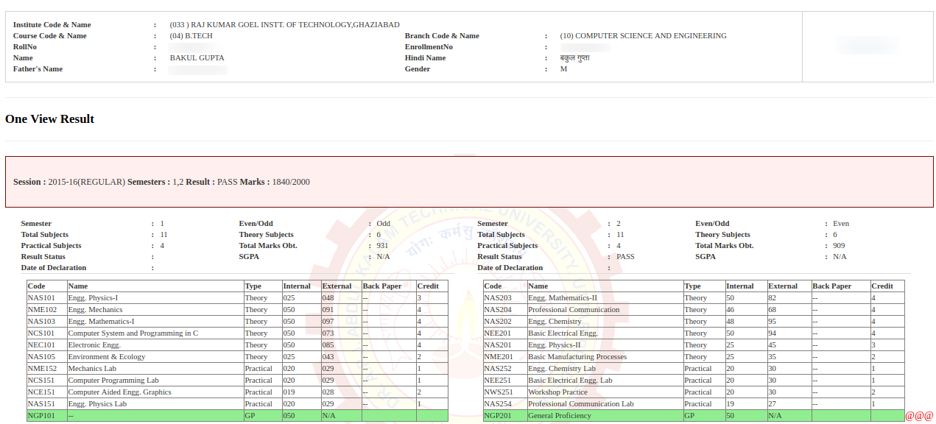
Task: Click the Credit header in the Semester 2 table
Action: click(x=882, y=286)
